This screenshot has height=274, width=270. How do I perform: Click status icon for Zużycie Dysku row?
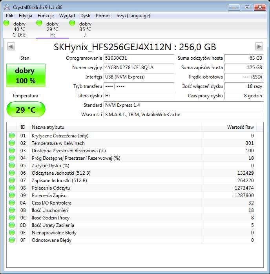pos(12,166)
